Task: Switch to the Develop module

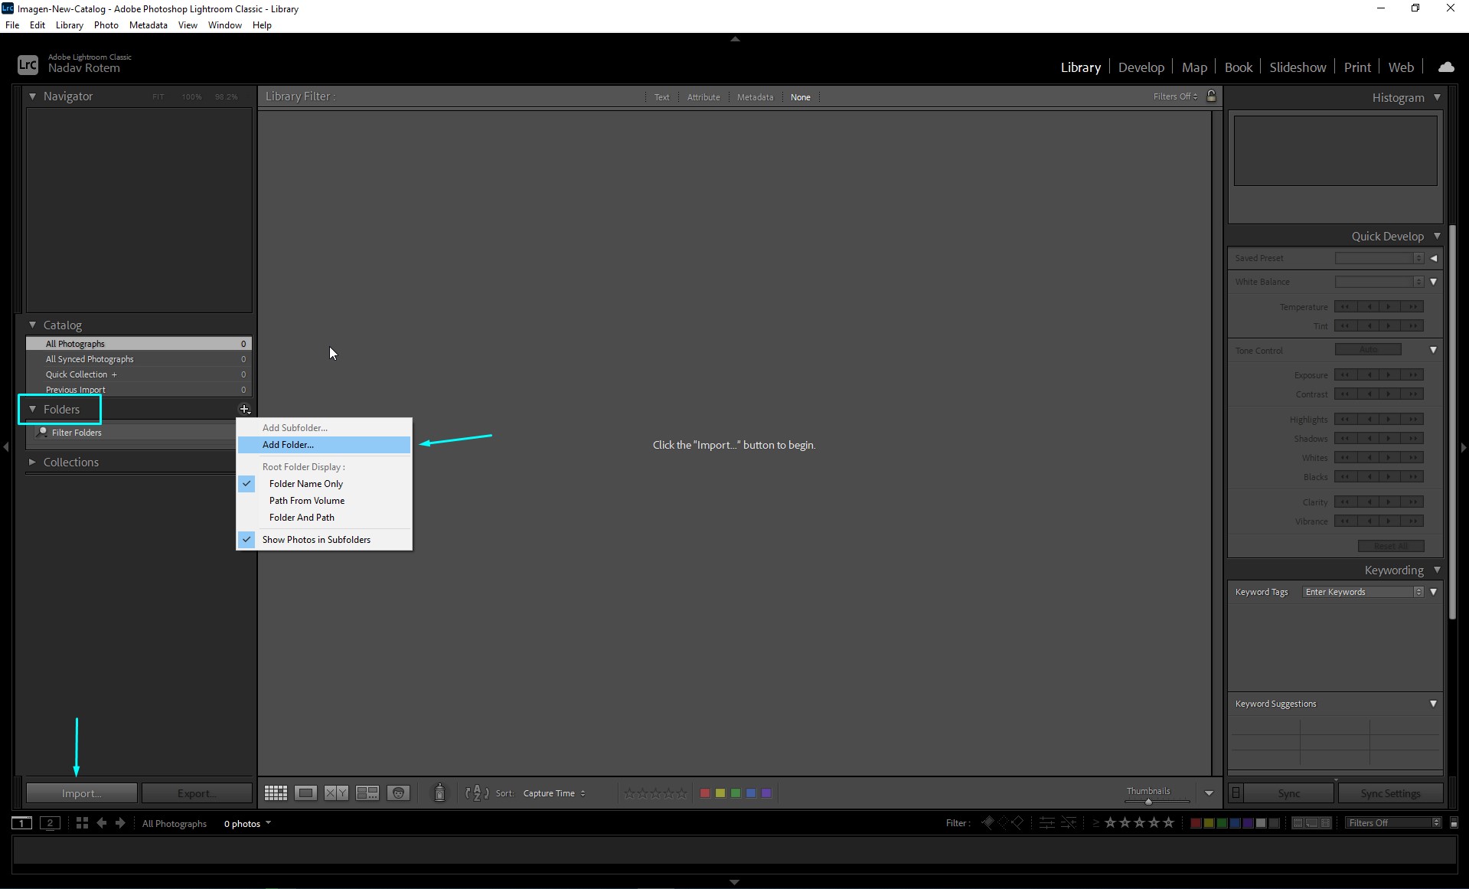Action: coord(1141,67)
